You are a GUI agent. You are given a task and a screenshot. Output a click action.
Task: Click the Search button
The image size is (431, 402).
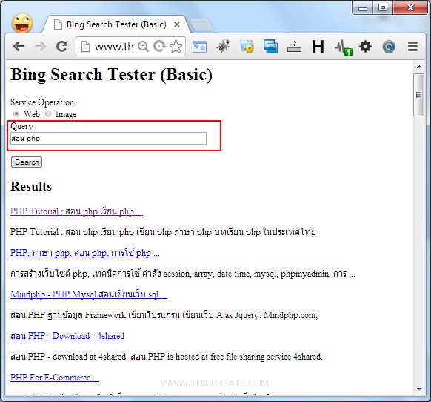[x=27, y=162]
